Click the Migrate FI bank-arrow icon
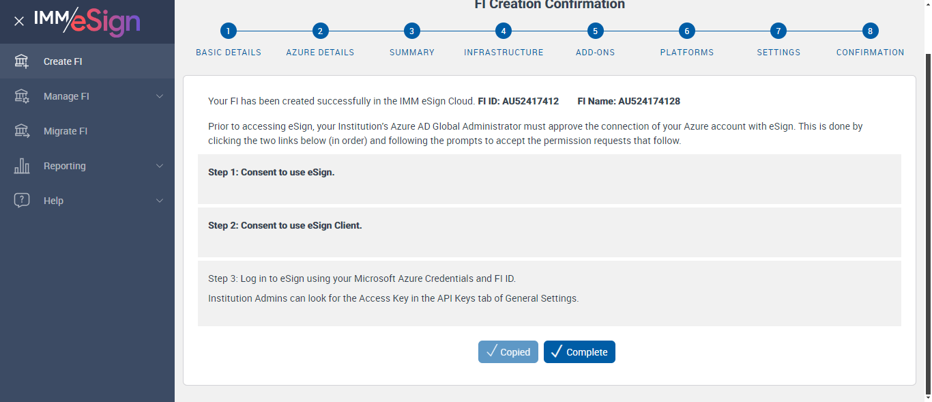Viewport: 932px width, 402px height. coord(22,131)
